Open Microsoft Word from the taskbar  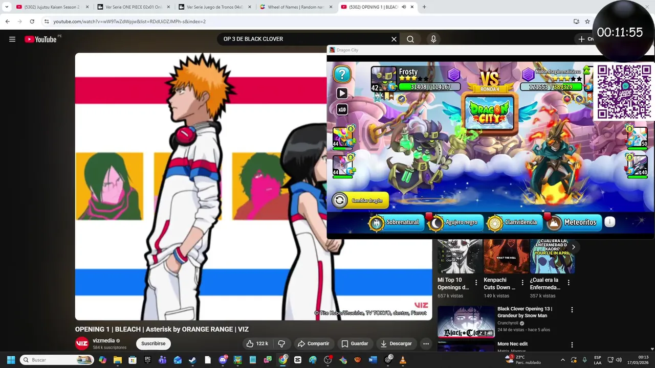[x=373, y=360]
